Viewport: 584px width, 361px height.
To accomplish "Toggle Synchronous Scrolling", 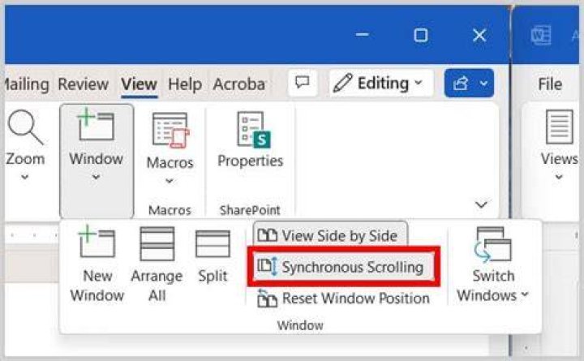I will (344, 267).
